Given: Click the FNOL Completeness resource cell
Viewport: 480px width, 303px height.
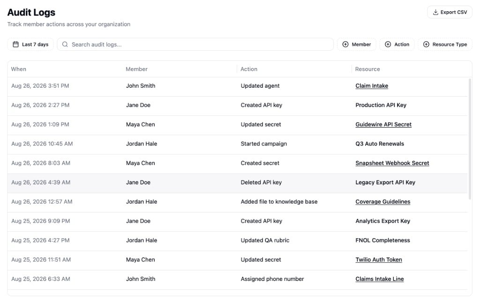Looking at the screenshot, I should pos(382,241).
